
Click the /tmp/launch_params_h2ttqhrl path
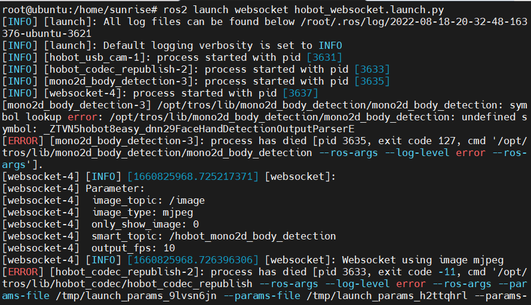387,296
